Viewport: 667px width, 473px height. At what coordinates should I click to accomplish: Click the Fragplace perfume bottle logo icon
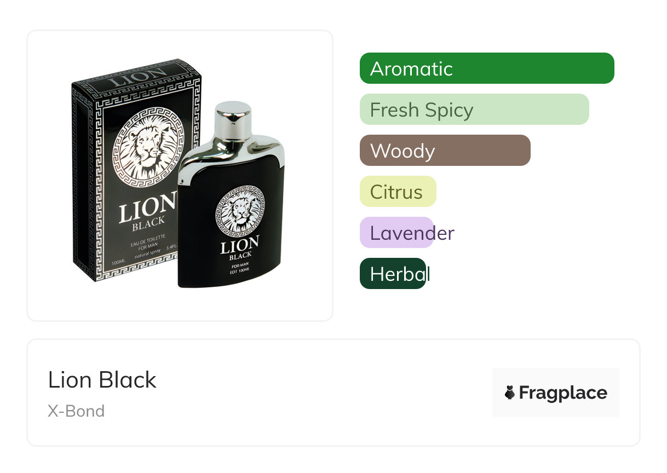[510, 393]
